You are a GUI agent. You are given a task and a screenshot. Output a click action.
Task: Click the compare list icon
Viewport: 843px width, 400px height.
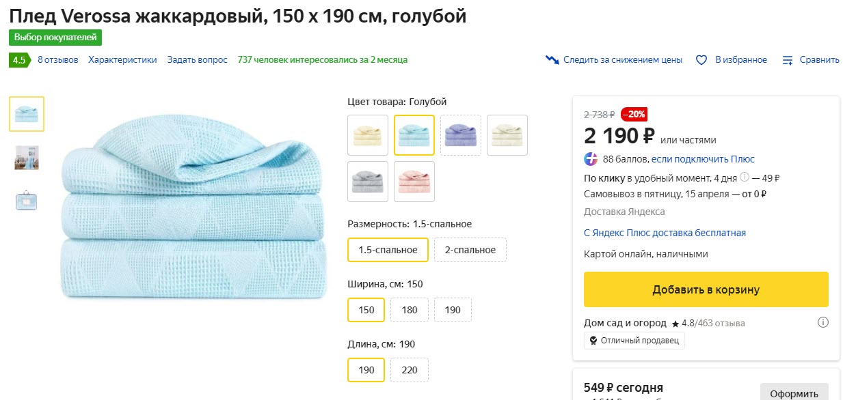(788, 60)
